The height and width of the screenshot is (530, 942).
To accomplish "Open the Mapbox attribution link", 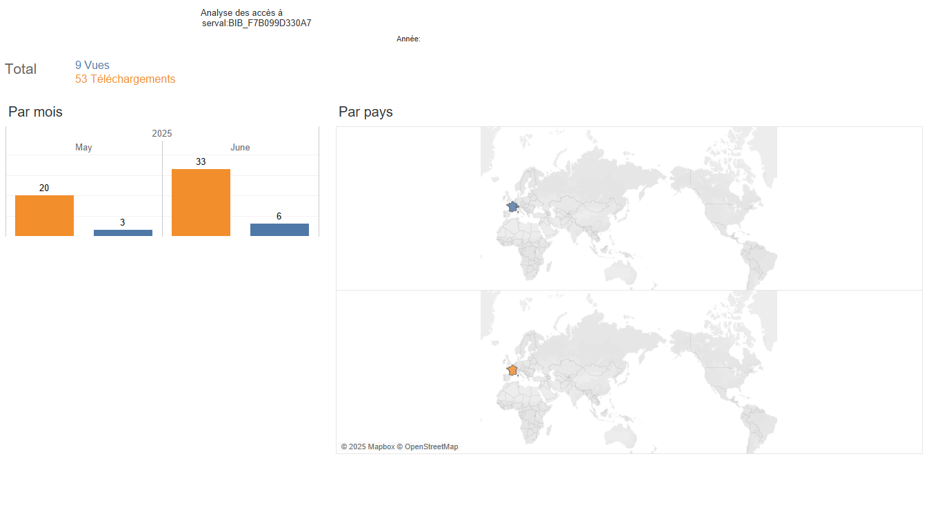I will [368, 447].
